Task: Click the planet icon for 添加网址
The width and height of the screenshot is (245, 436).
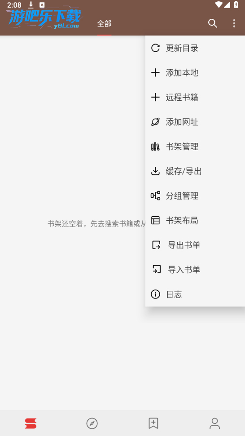Action: pyautogui.click(x=155, y=122)
